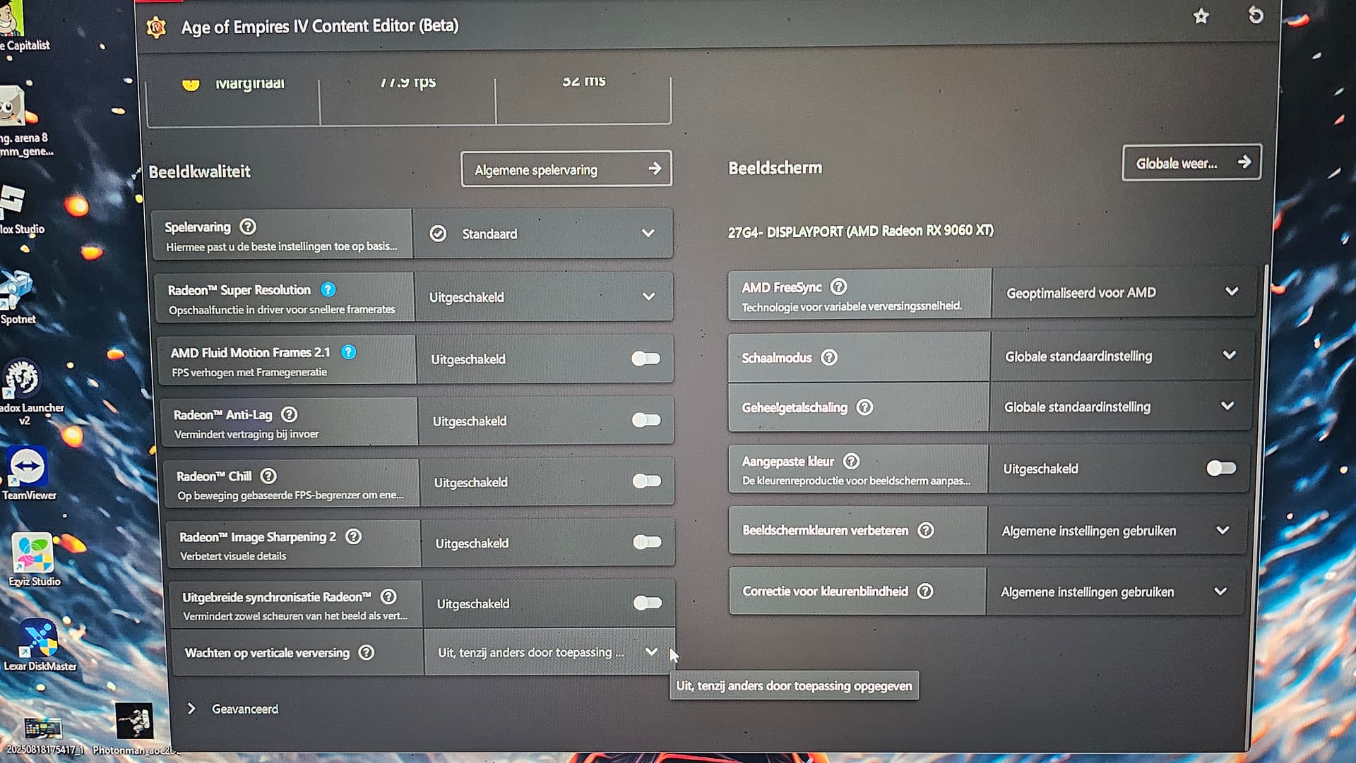This screenshot has width=1356, height=763.
Task: Click the Age of Empires IV game icon
Action: pyautogui.click(x=156, y=28)
